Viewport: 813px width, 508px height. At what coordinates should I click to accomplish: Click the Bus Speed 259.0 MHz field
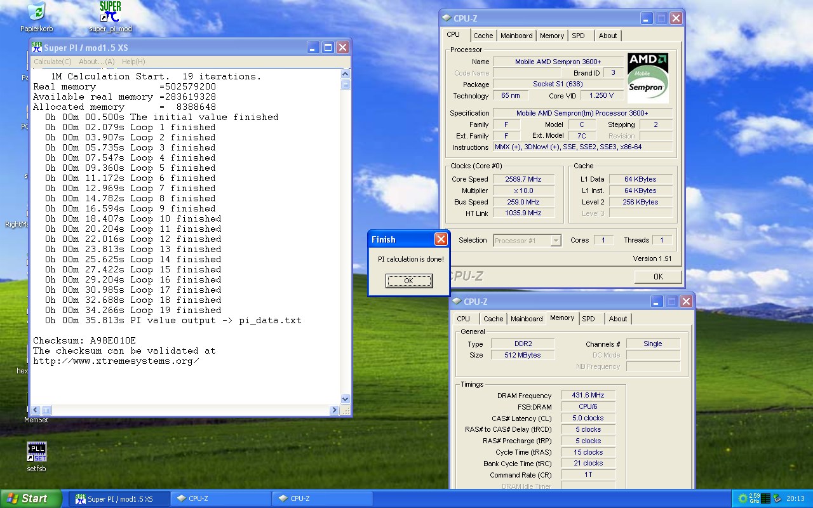click(x=523, y=202)
